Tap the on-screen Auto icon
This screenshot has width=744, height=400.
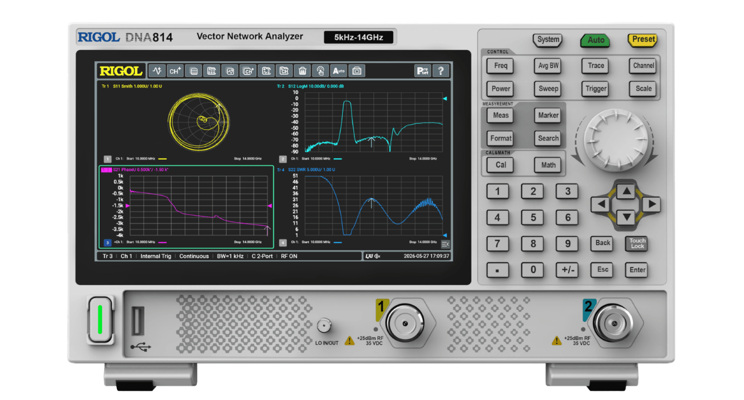pyautogui.click(x=339, y=71)
